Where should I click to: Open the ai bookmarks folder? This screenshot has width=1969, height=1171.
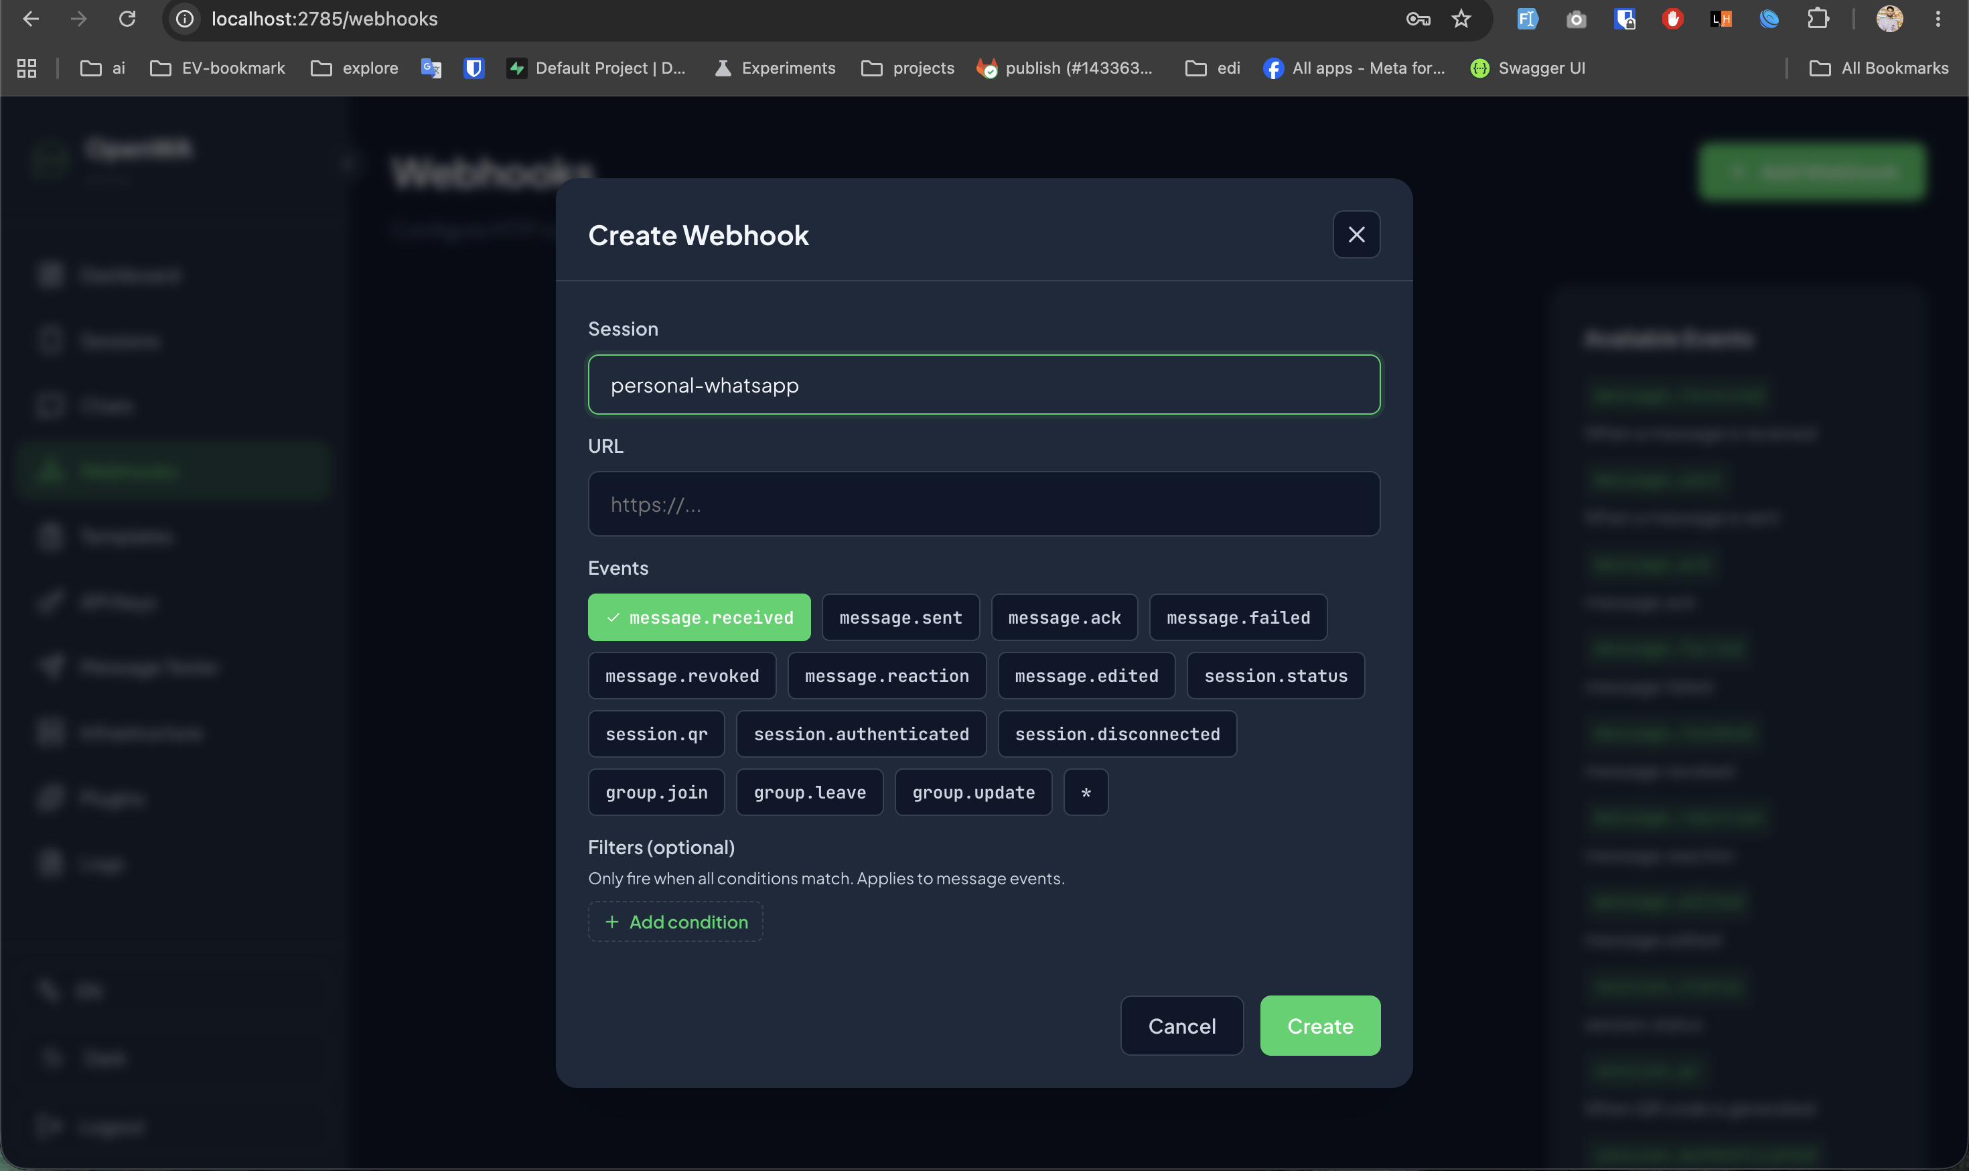point(103,68)
